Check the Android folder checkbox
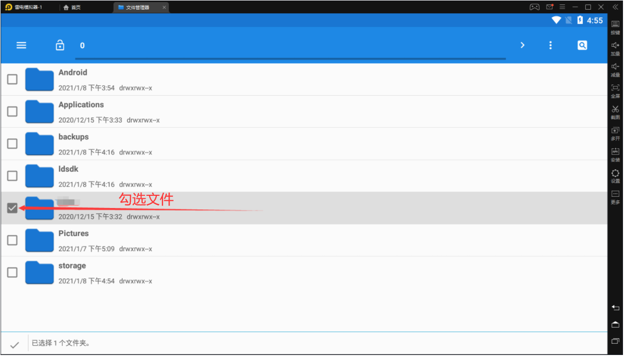Viewport: 624px width, 356px height. tap(12, 79)
